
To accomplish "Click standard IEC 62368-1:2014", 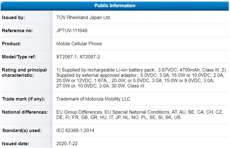I will tap(75, 131).
